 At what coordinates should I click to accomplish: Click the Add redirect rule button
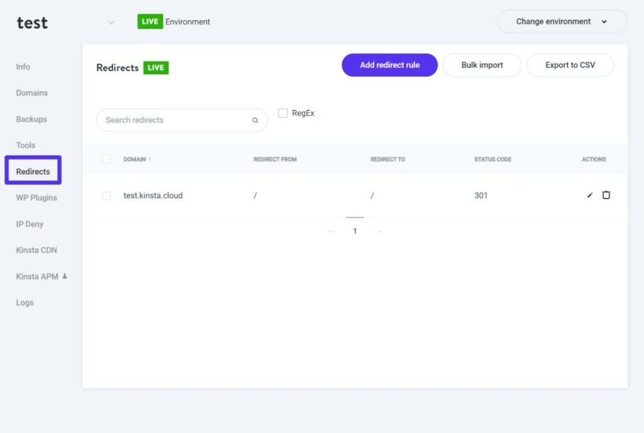[x=389, y=65]
